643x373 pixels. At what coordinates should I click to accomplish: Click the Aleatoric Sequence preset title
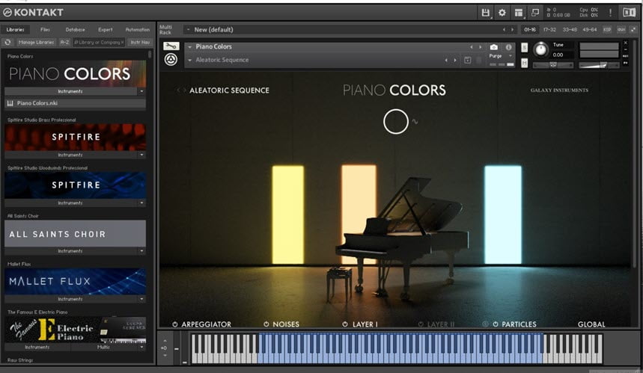[x=229, y=90]
